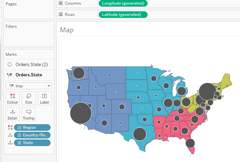Image resolution: width=240 pixels, height=162 pixels.
Task: Open the Tooltip editor button
Action: (x=29, y=115)
